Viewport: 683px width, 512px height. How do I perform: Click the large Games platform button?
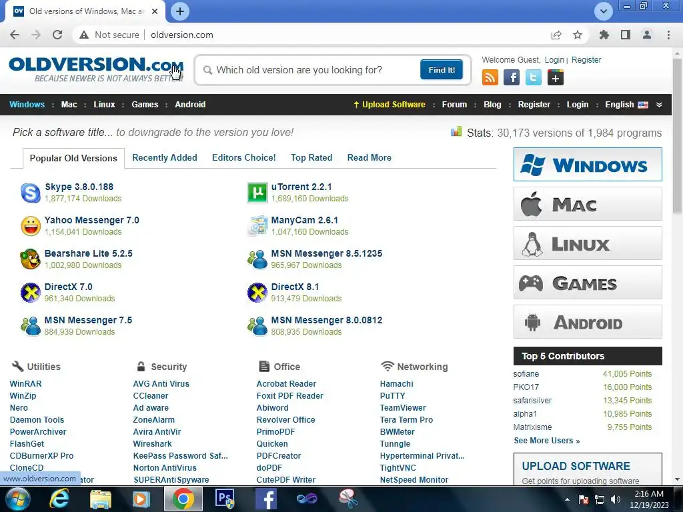coord(588,283)
